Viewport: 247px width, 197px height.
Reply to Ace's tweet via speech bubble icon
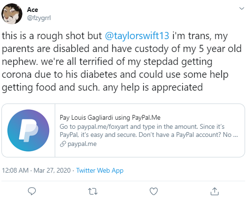[32, 191]
